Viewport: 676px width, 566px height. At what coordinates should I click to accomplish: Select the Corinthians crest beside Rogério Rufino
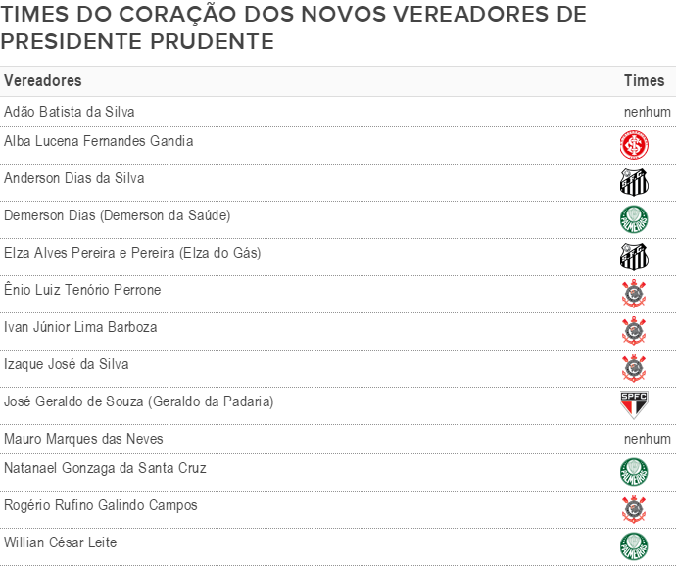click(x=634, y=509)
